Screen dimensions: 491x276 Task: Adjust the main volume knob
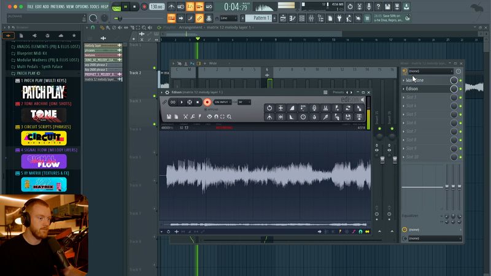click(93, 18)
